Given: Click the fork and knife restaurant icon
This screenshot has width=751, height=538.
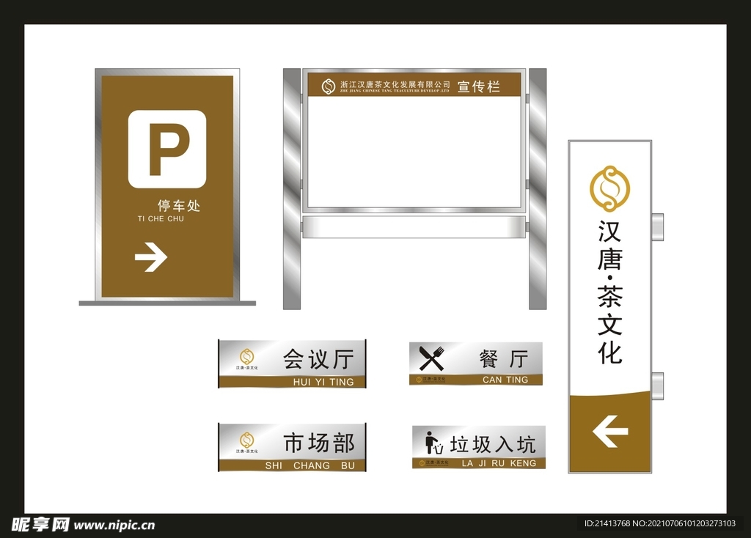Looking at the screenshot, I should (x=431, y=358).
